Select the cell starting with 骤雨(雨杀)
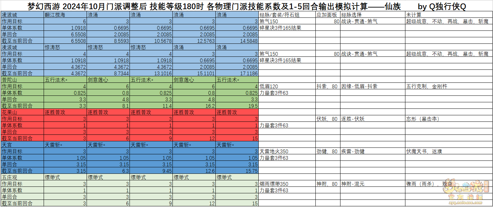This screenshot has height=207, width=493. pos(449,184)
